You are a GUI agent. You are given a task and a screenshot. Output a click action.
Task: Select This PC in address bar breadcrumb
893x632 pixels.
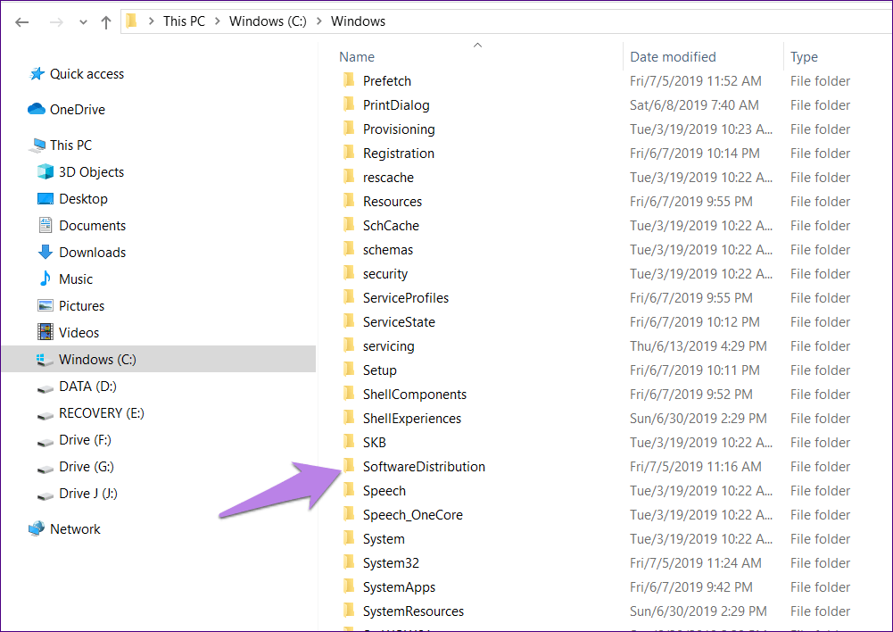click(x=184, y=21)
